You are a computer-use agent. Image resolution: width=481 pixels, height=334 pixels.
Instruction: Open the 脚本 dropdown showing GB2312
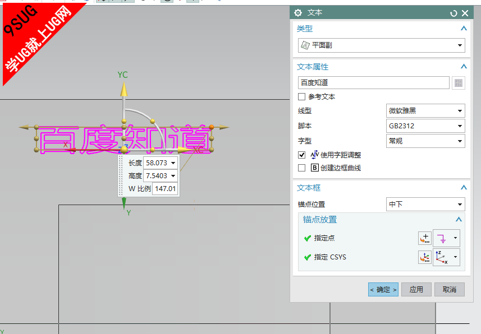click(425, 126)
